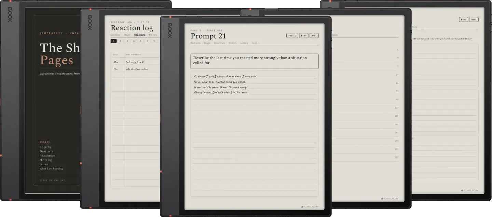
Task: Open 'Eight parts' link on the cover page
Action: pos(46,151)
